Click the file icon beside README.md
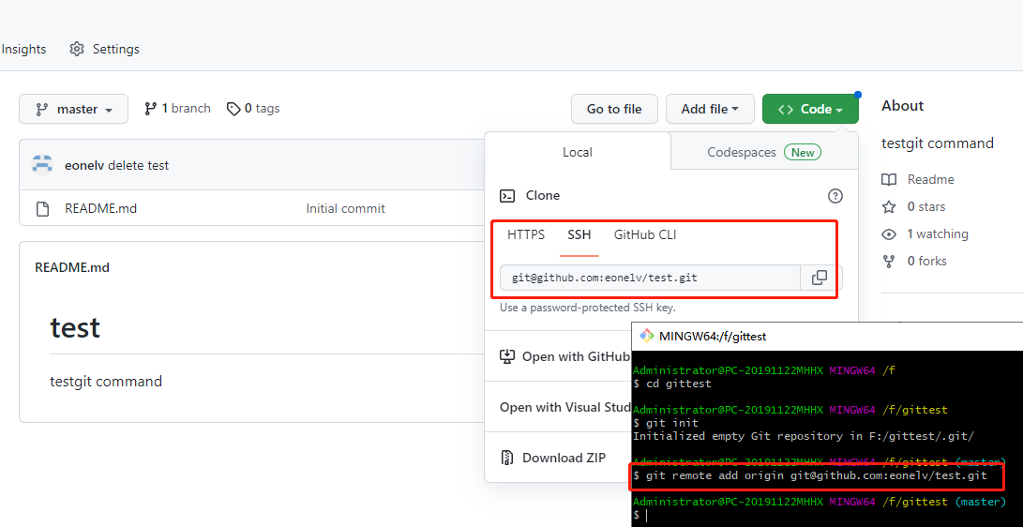The image size is (1023, 527). tap(42, 209)
